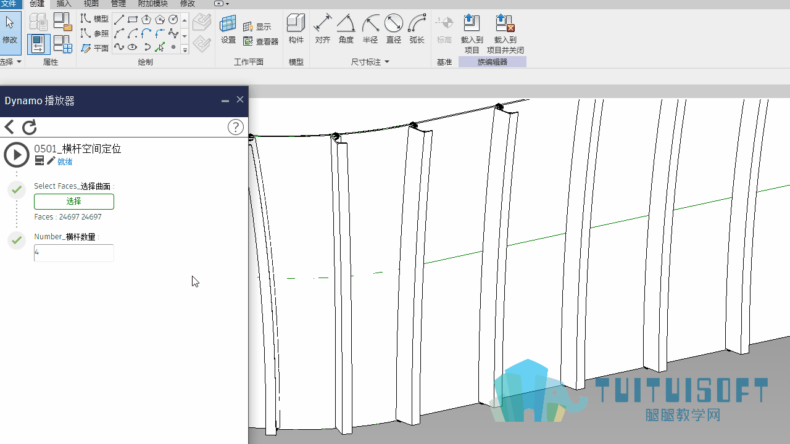Viewport: 790px width, 444px height.
Task: Click 载入到项目并关闭 button
Action: 505,34
